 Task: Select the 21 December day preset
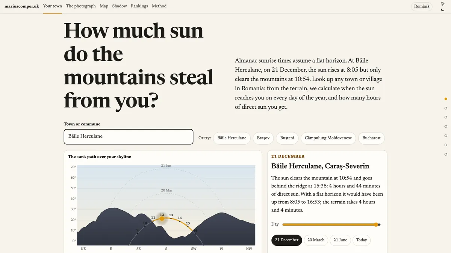tap(286, 240)
